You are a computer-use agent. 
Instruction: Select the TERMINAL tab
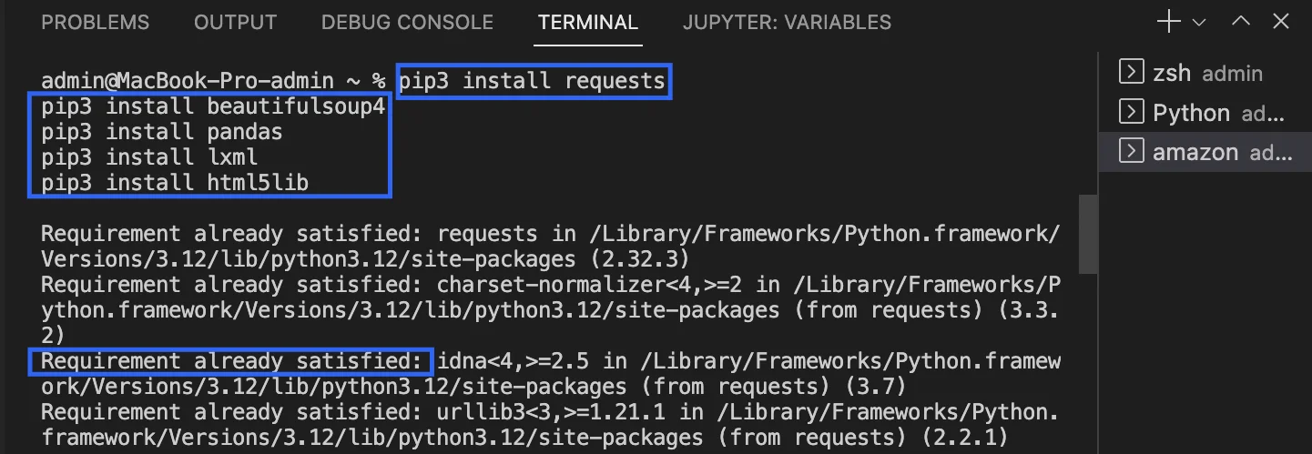pyautogui.click(x=588, y=23)
